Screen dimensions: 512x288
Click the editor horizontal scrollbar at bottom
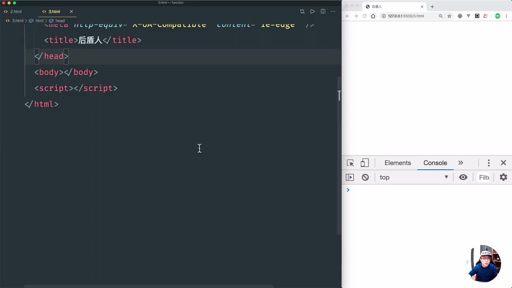[149, 286]
